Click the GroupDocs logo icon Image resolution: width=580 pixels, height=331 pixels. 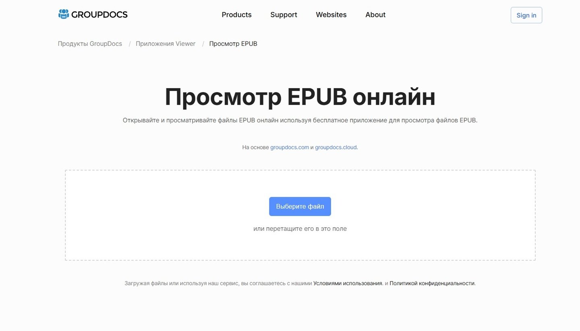tap(64, 14)
